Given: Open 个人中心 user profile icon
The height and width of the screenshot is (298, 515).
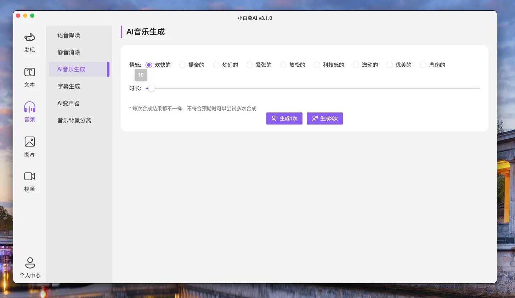Looking at the screenshot, I should click(x=30, y=268).
